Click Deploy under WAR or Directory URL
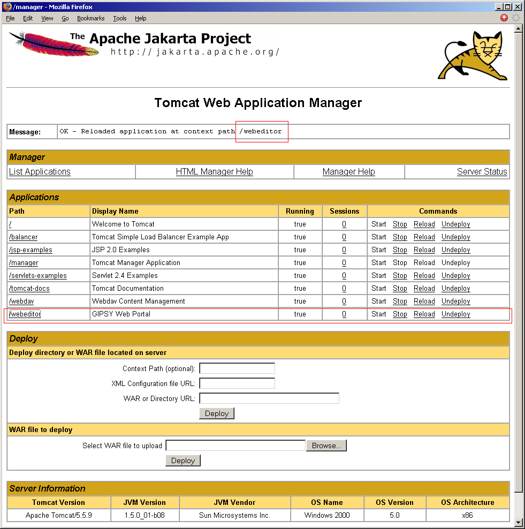525x529 pixels. 216,413
